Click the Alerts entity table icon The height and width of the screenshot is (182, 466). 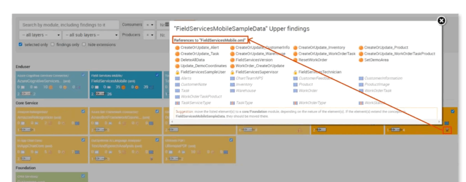tap(177, 78)
